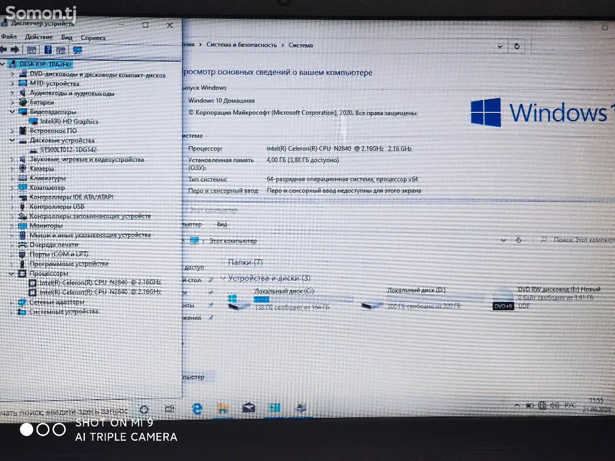Select Системные устройства category
The width and height of the screenshot is (615, 461).
point(63,312)
